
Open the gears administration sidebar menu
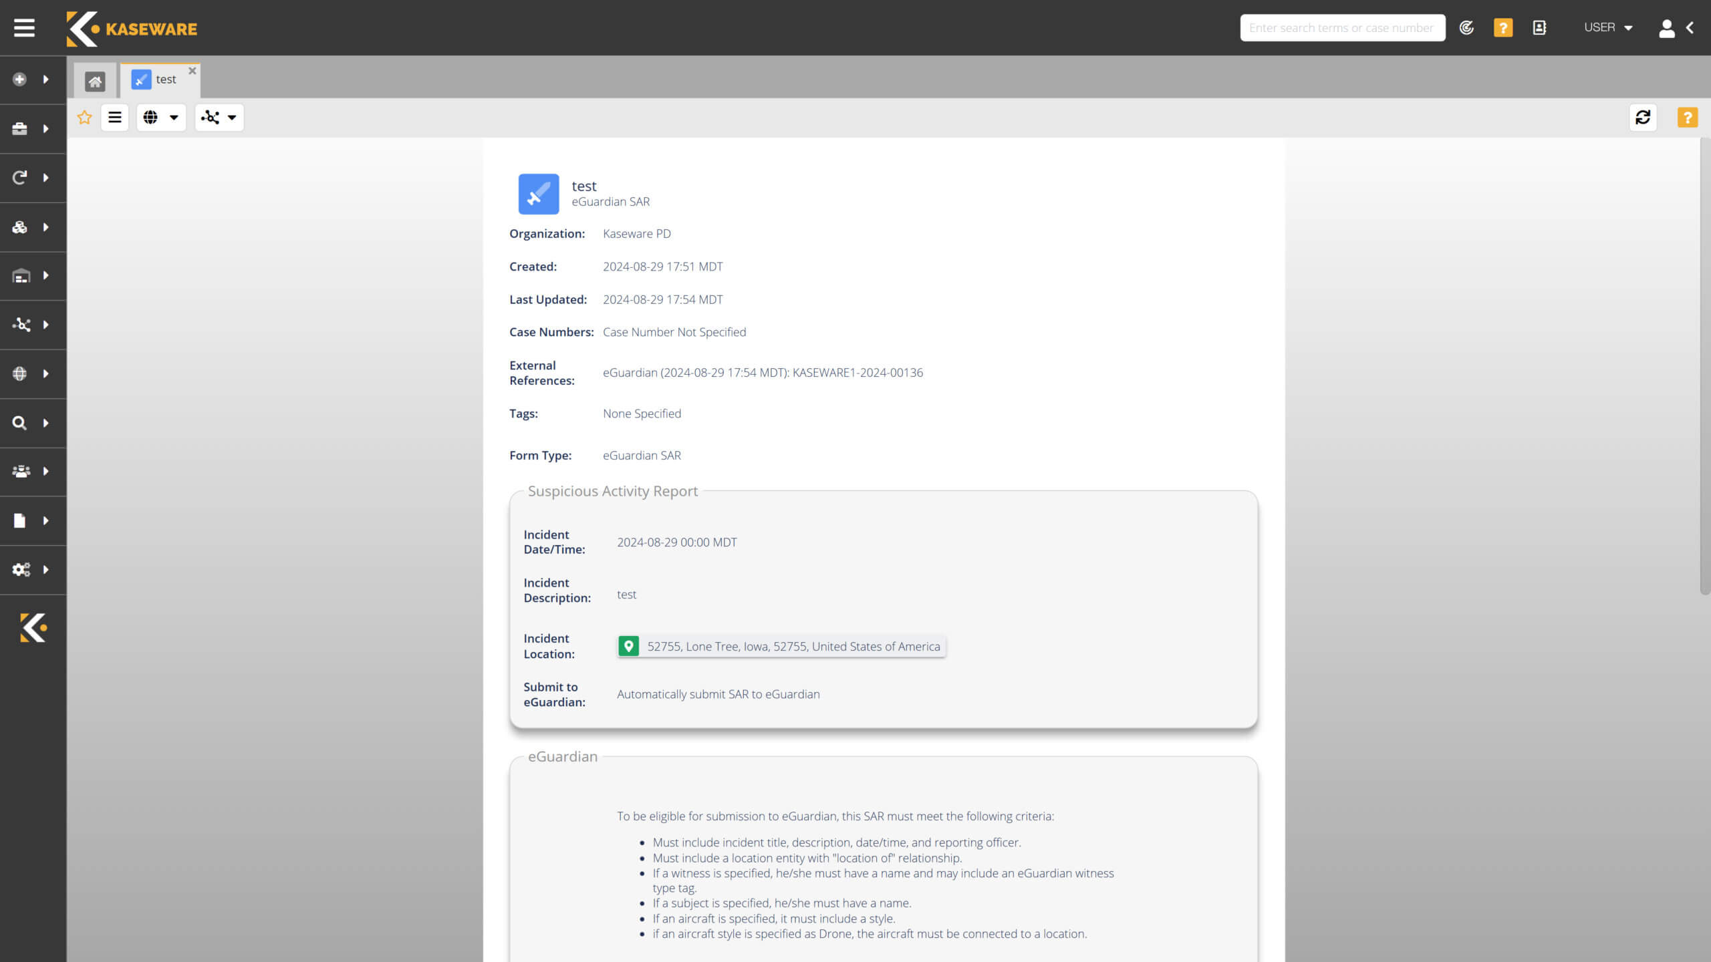(x=21, y=570)
